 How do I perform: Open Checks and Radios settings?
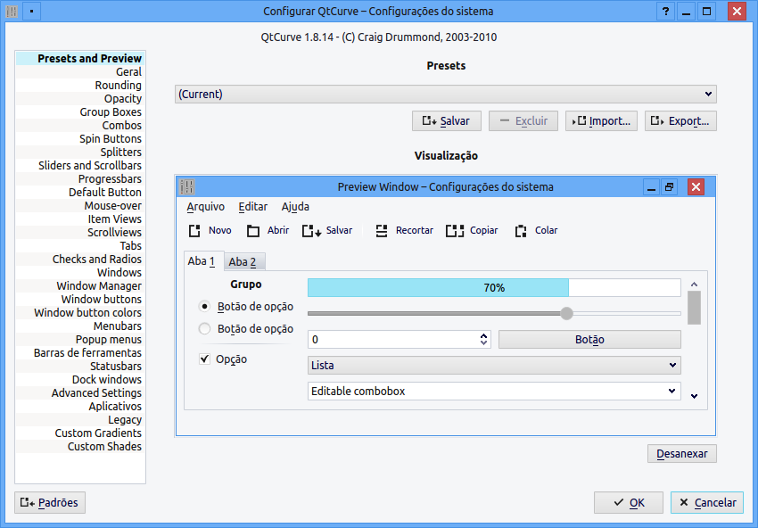(x=79, y=260)
